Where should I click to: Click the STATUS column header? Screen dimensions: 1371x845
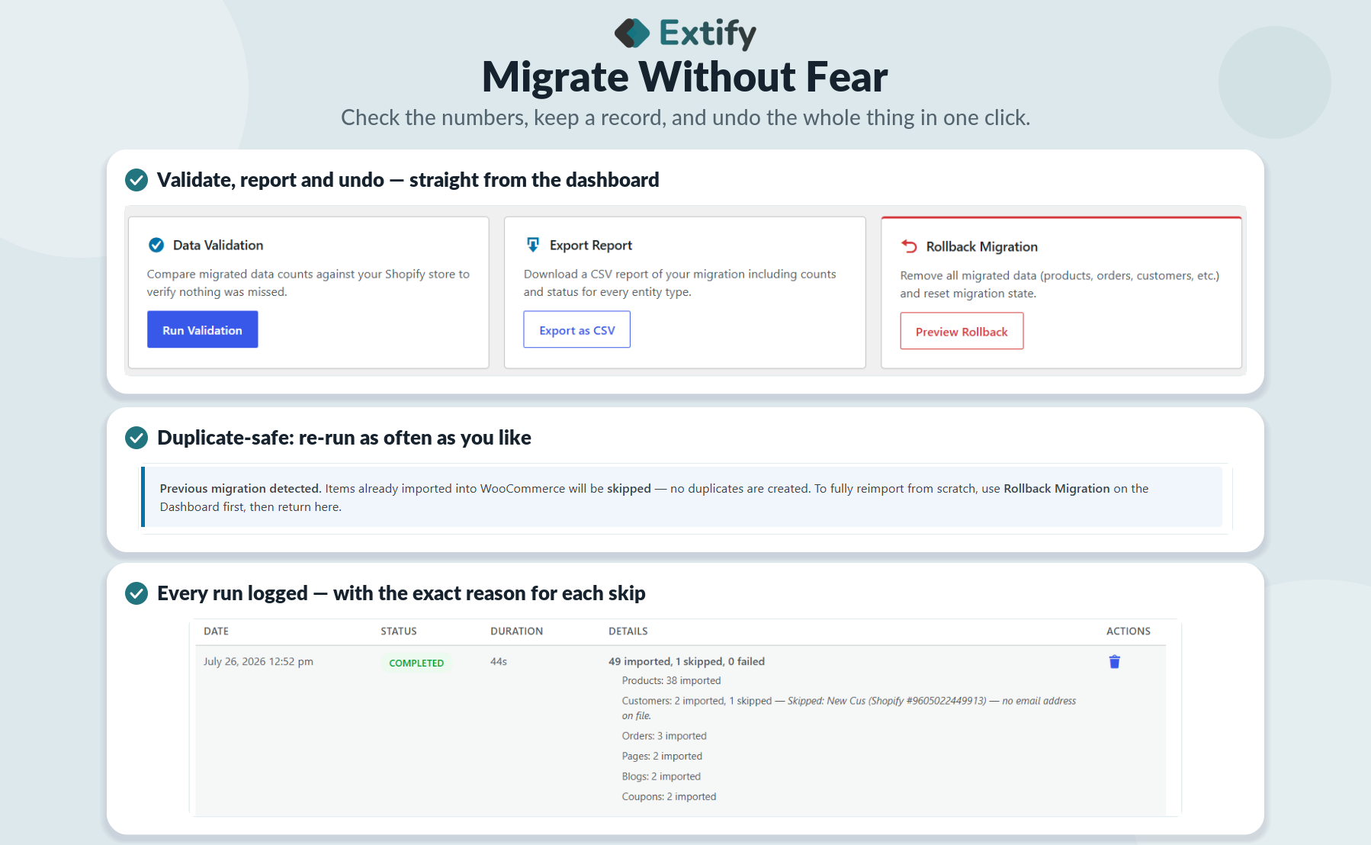[399, 631]
